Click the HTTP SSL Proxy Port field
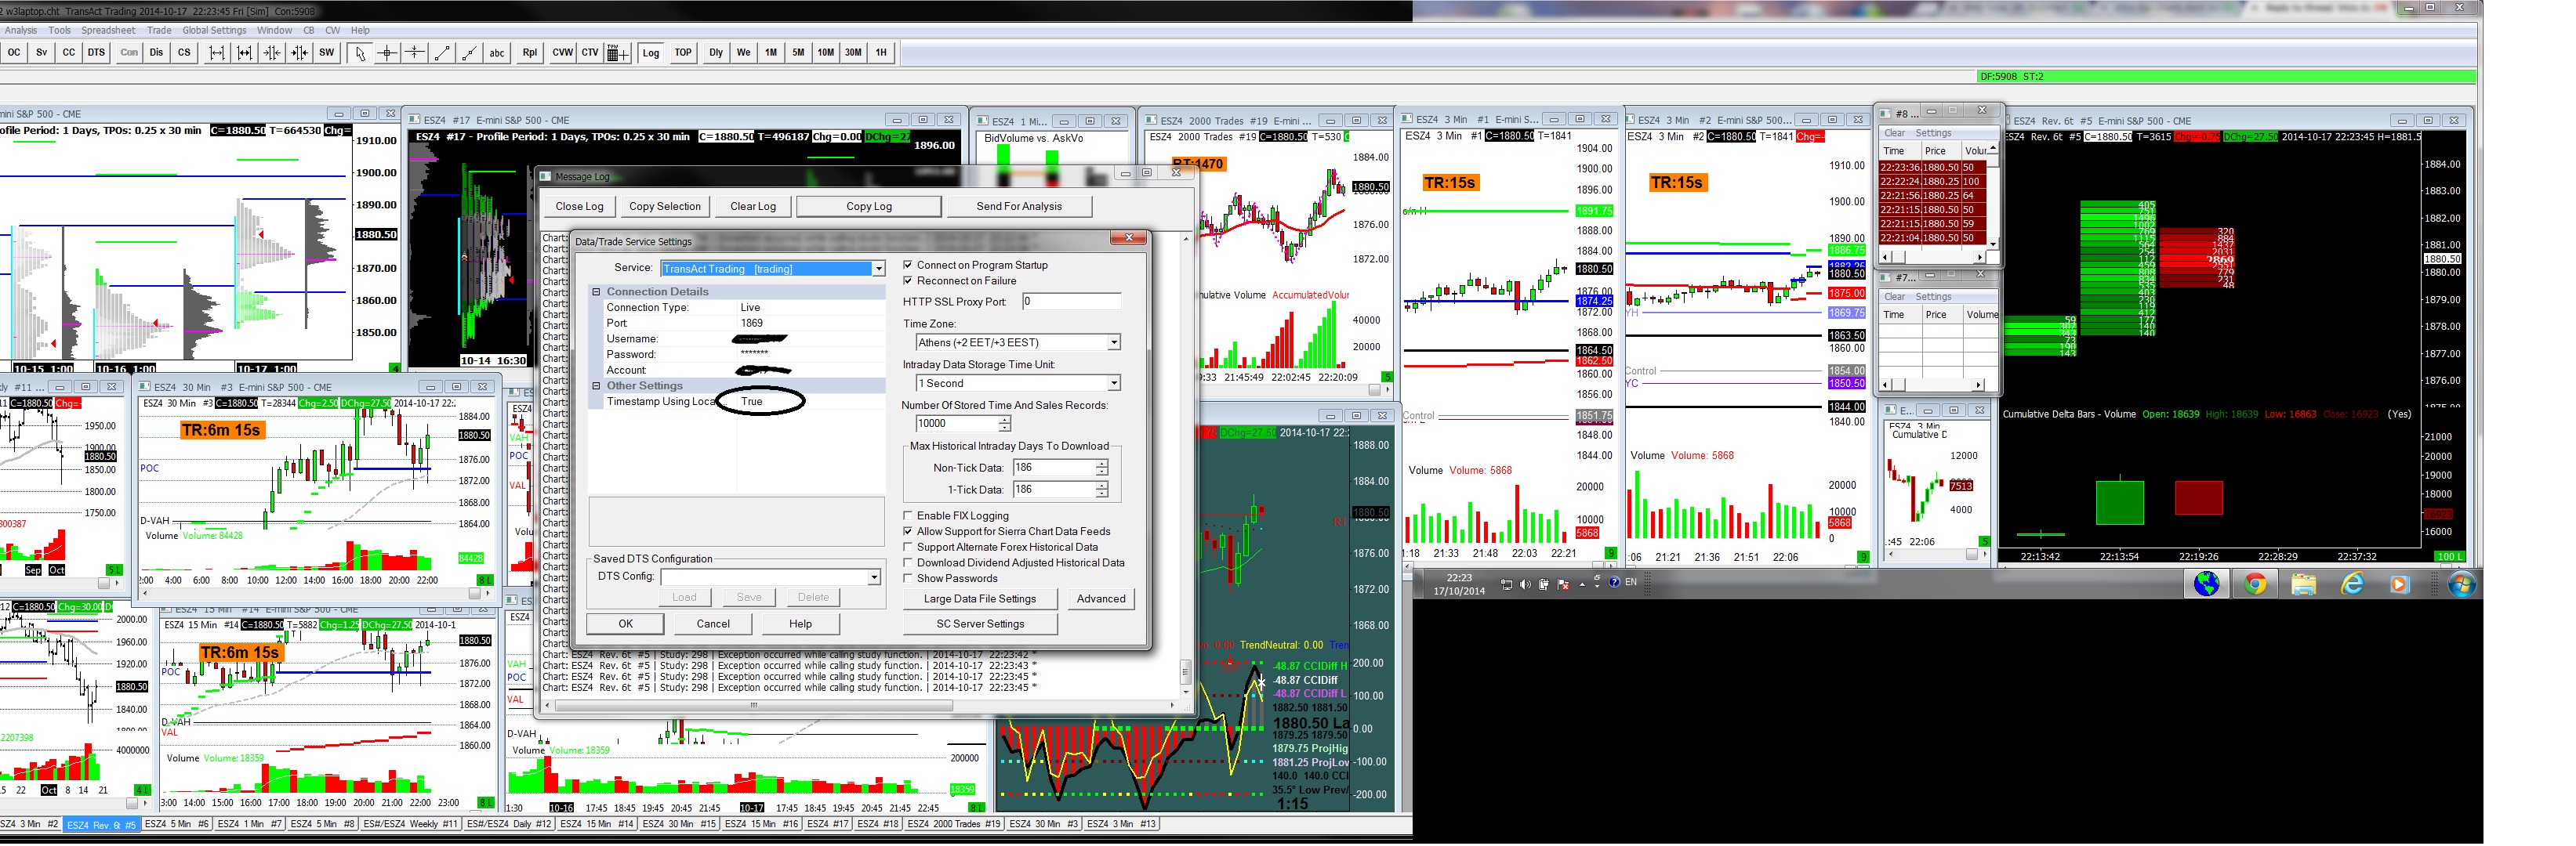This screenshot has height=846, width=2576. (x=1070, y=302)
